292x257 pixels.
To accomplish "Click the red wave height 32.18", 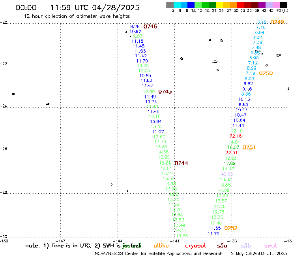I will click(x=236, y=136).
